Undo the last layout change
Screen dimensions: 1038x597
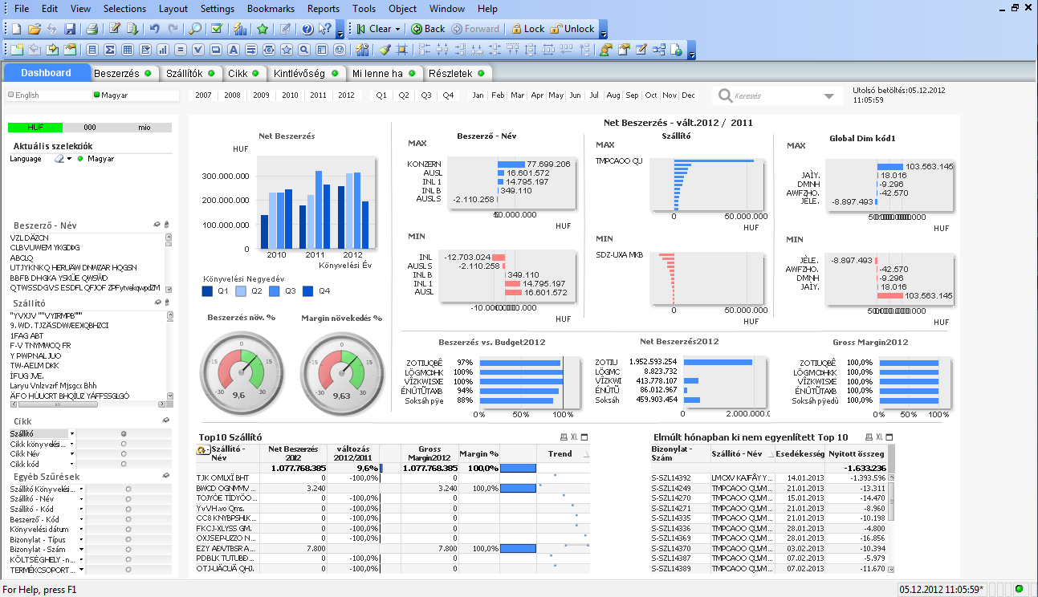click(x=155, y=29)
